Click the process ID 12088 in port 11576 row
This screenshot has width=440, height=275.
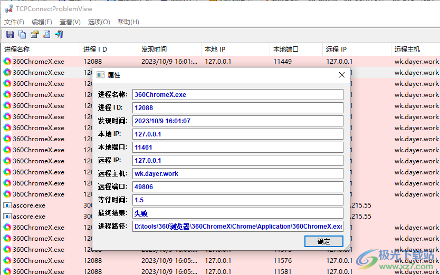93,260
